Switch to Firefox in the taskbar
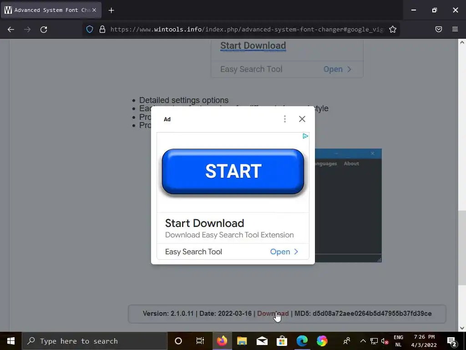466x350 pixels. coord(222,341)
